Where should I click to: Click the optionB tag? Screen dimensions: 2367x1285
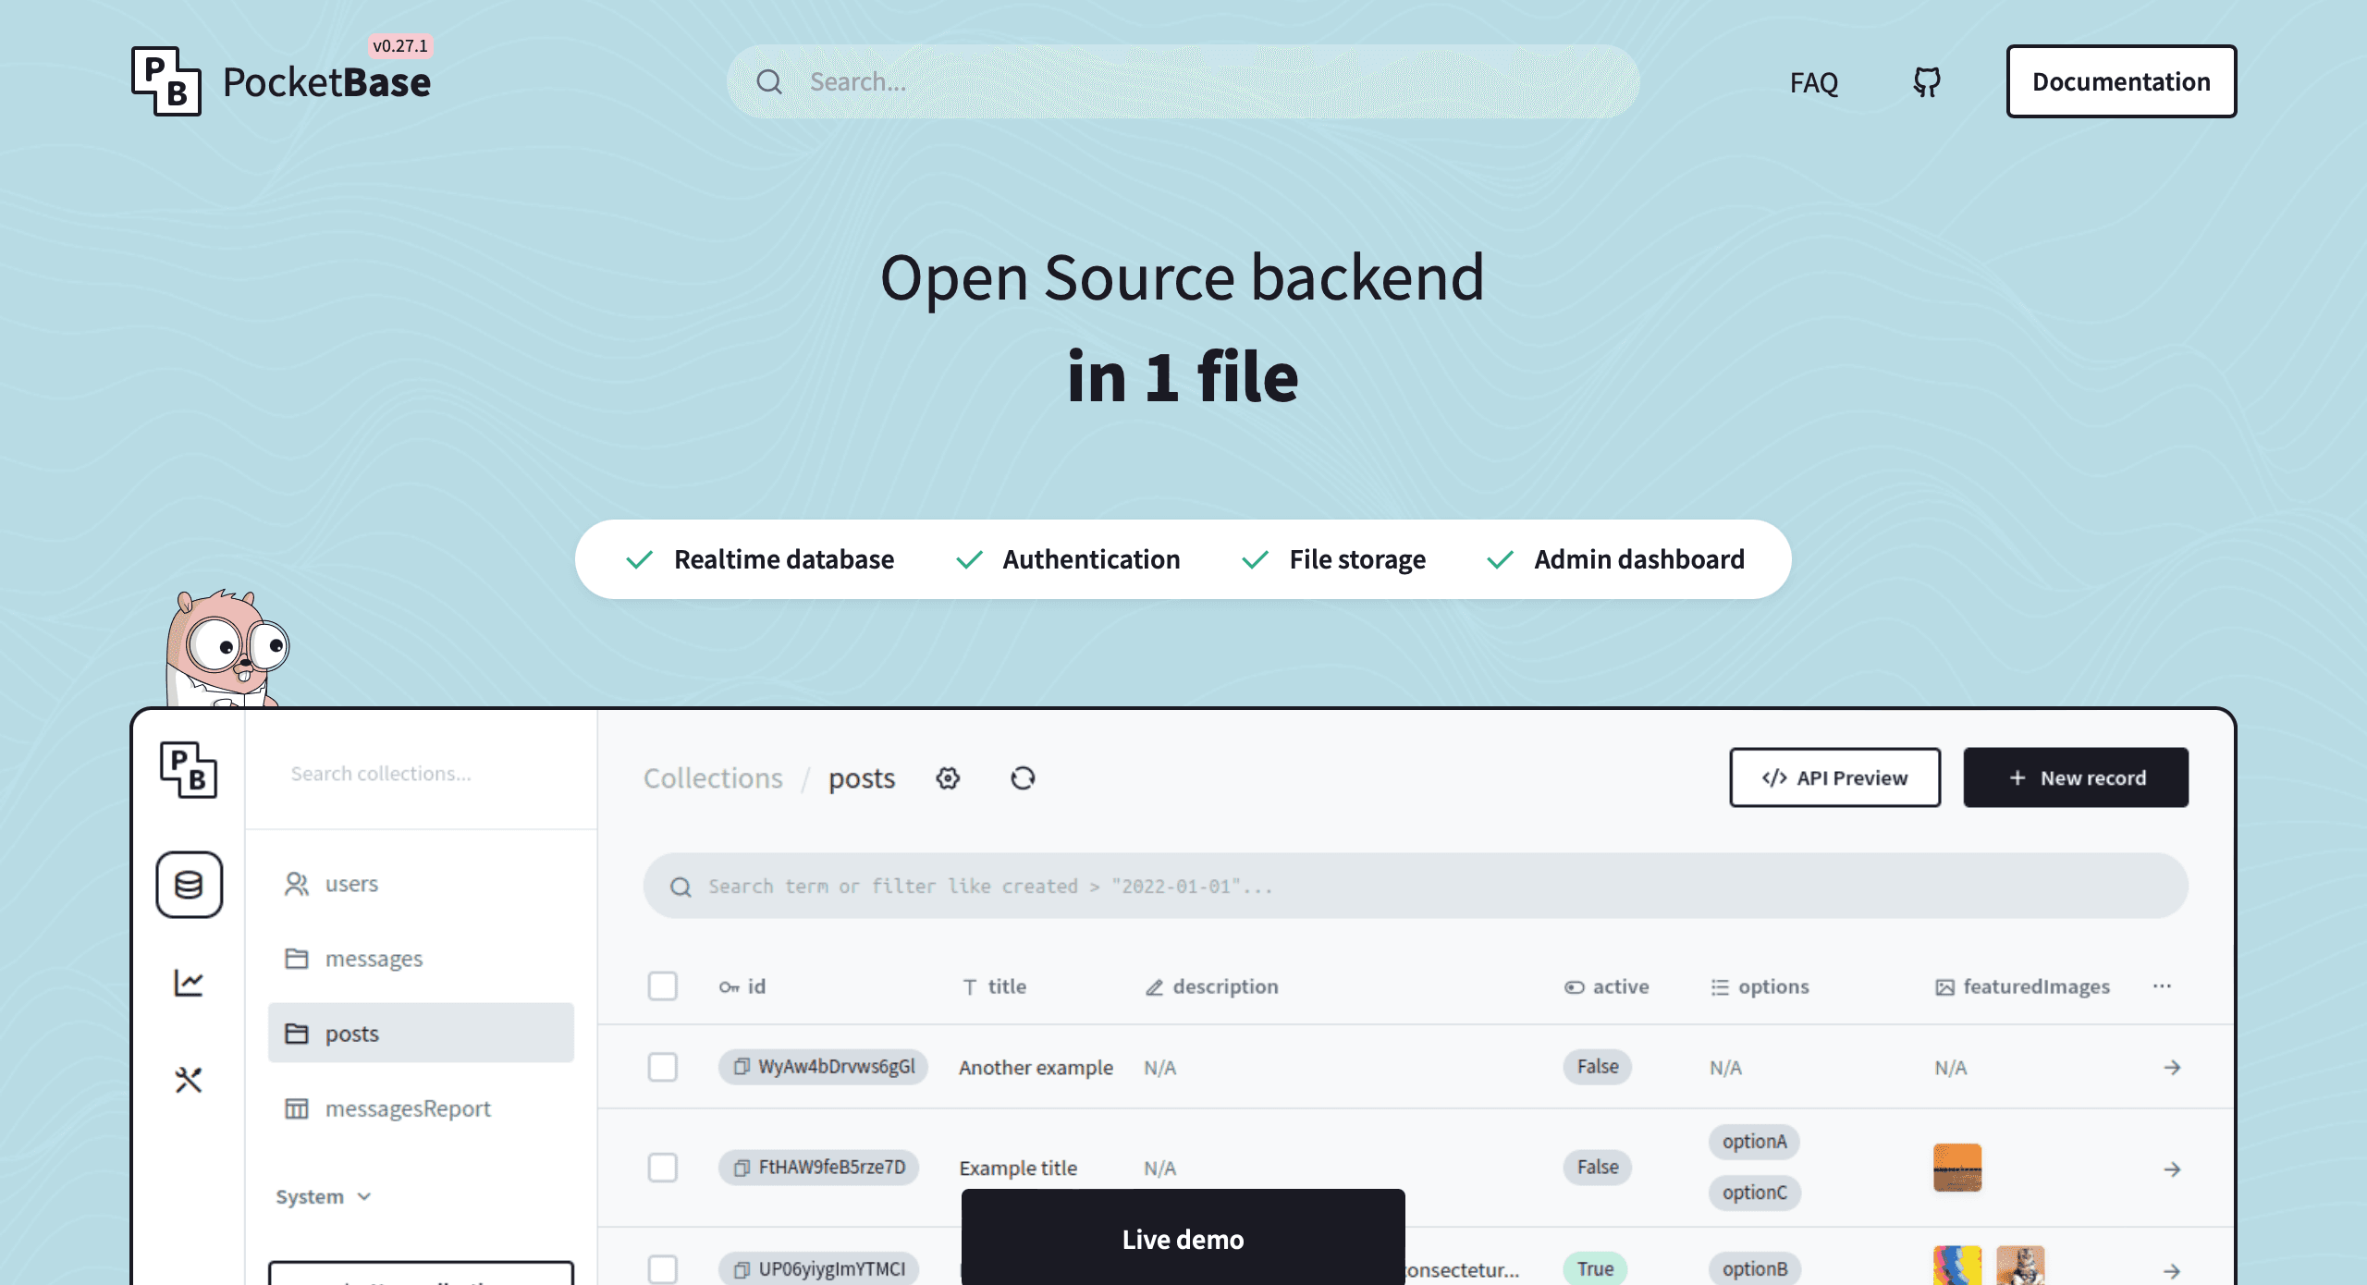pos(1754,1268)
